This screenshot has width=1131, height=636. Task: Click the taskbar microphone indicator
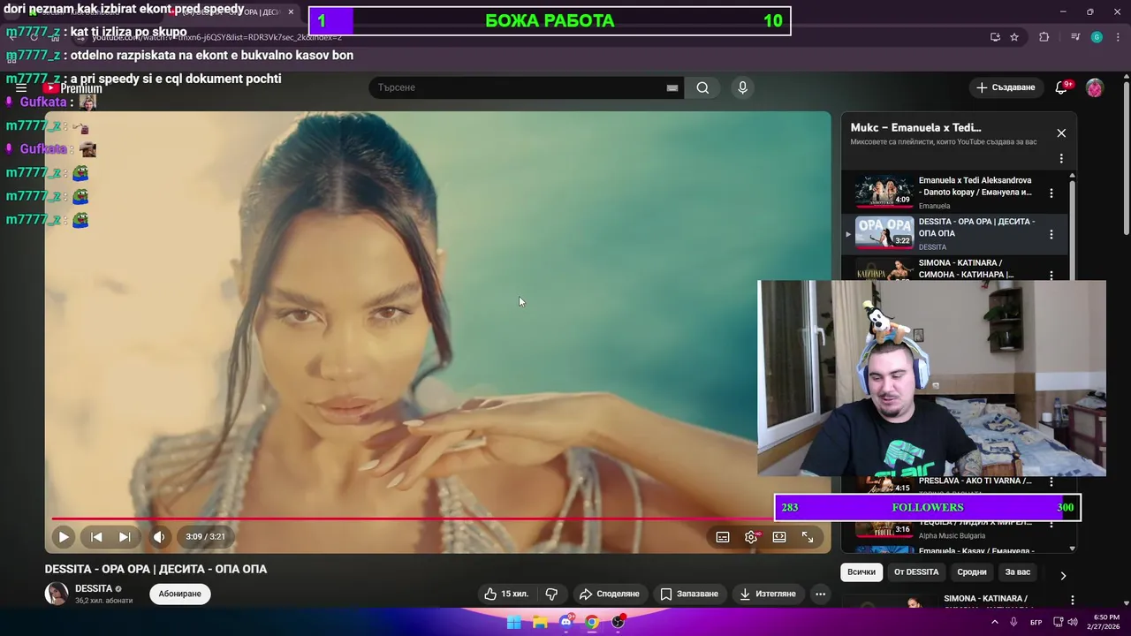(1013, 622)
